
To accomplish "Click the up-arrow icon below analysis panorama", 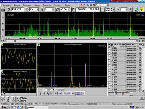I will (41, 93).
